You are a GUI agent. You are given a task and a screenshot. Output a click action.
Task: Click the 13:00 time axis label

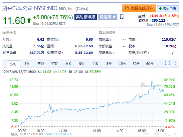[x=96, y=131]
